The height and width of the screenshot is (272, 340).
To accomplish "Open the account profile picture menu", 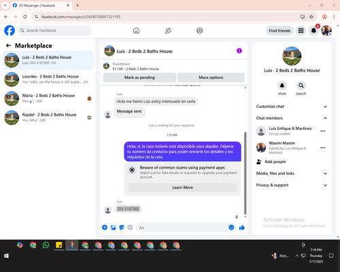I will click(326, 31).
